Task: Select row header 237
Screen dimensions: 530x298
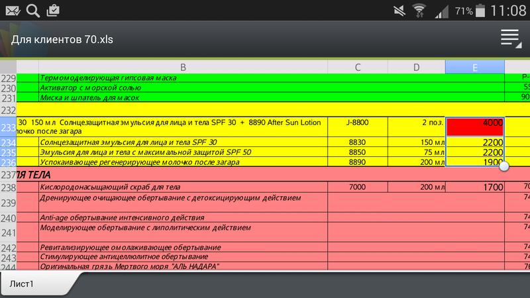Action: tap(8, 175)
